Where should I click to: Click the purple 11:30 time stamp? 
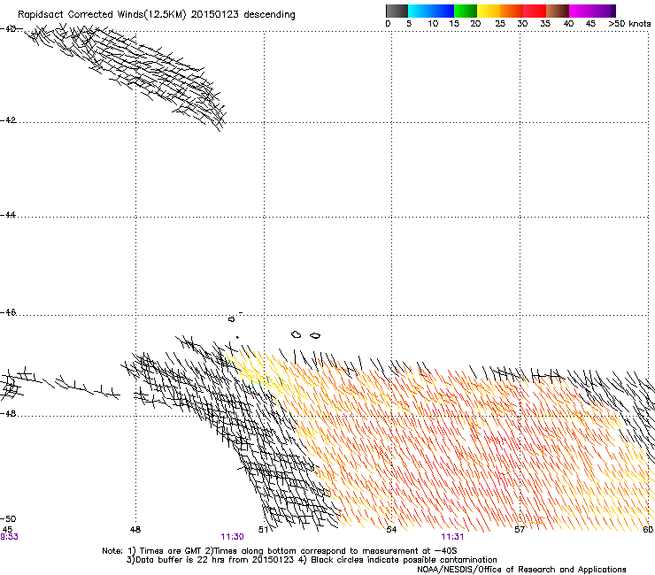click(232, 537)
